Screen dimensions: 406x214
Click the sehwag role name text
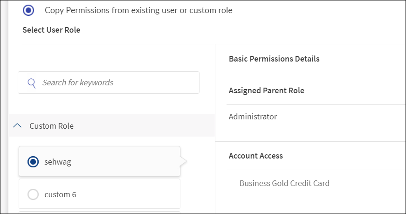58,162
